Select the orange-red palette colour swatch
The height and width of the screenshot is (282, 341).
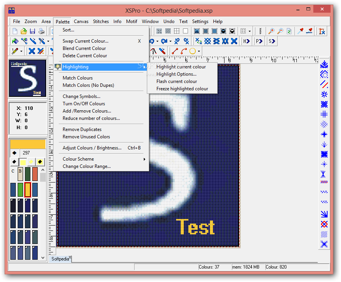coord(35,174)
